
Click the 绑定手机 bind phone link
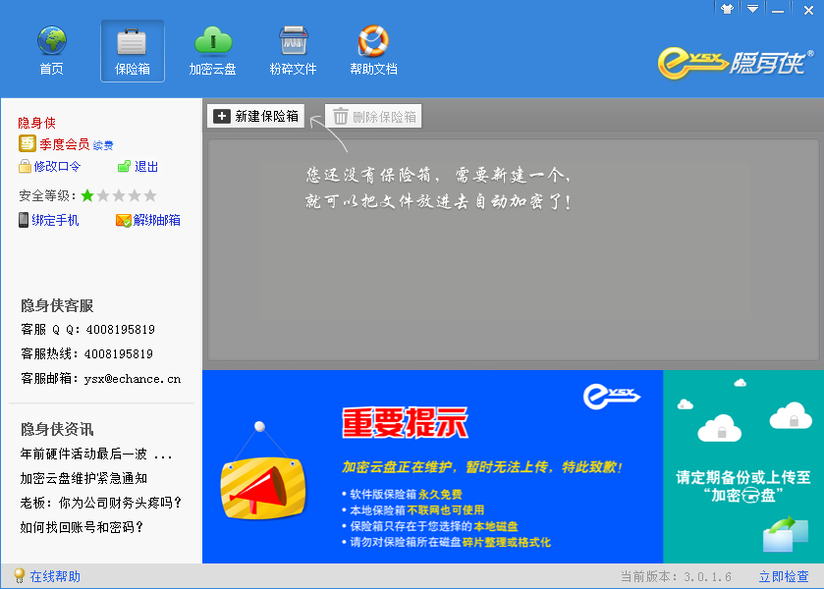55,220
